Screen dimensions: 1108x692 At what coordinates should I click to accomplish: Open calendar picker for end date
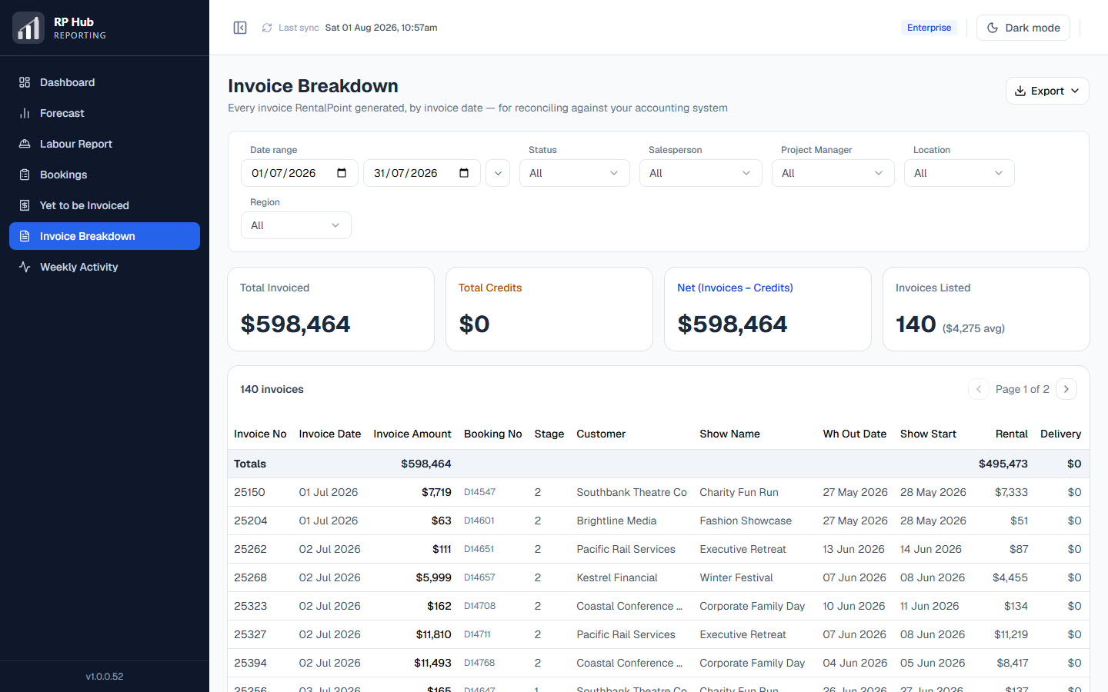[464, 173]
